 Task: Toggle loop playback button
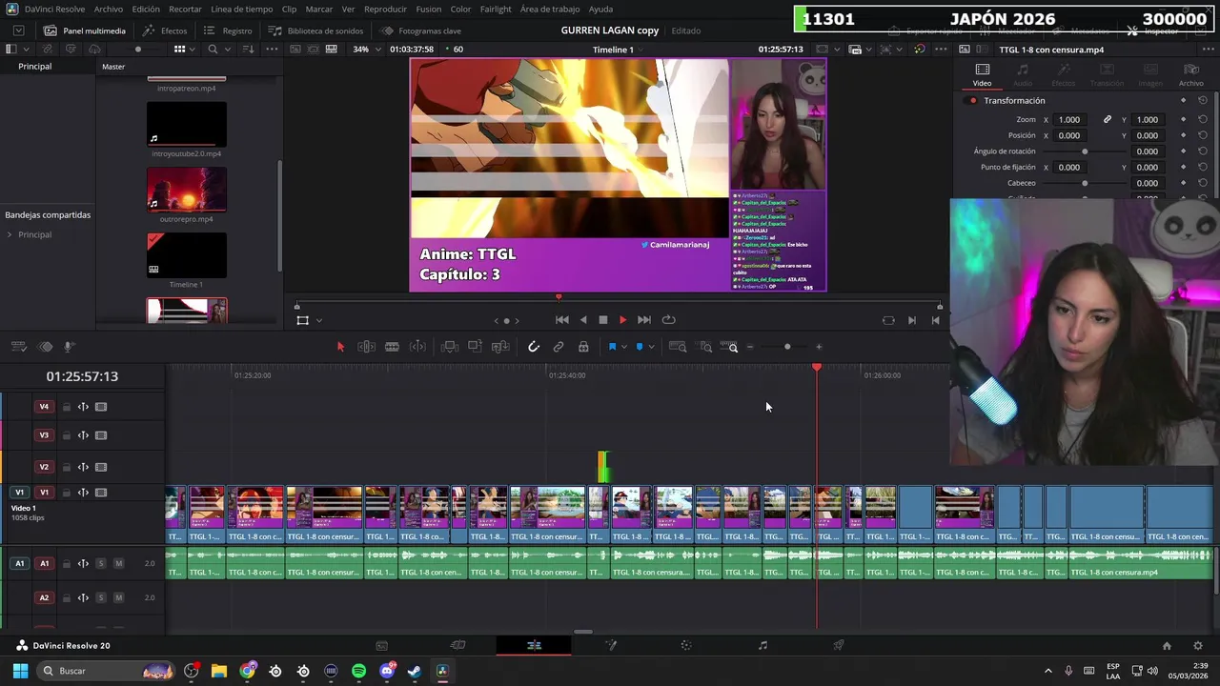point(668,320)
